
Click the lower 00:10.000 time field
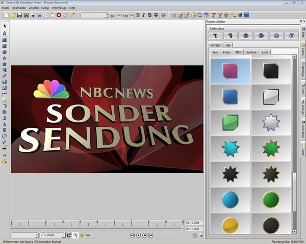pyautogui.click(x=194, y=229)
